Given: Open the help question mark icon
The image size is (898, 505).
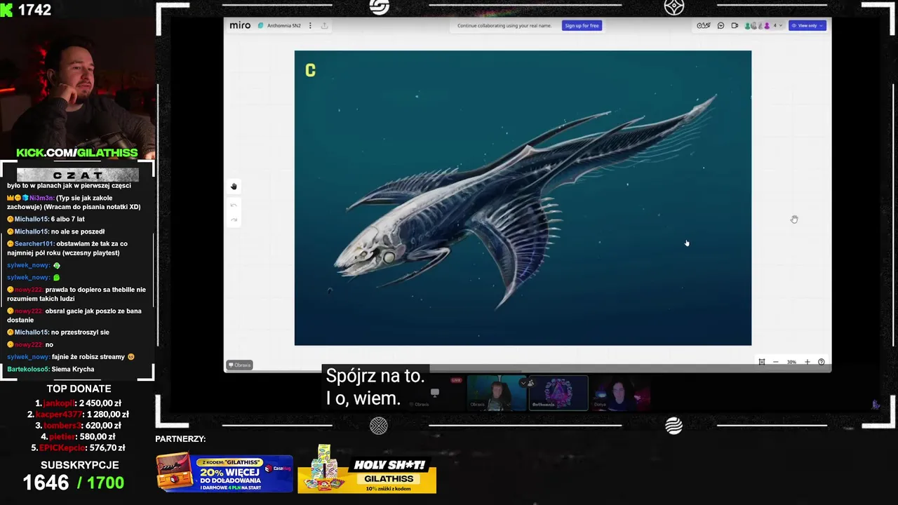Looking at the screenshot, I should [822, 362].
